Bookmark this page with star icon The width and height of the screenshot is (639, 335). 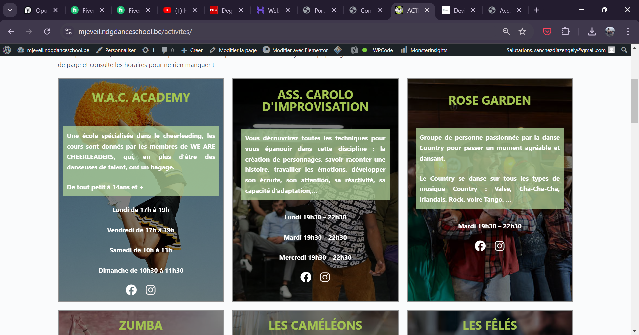pos(522,32)
